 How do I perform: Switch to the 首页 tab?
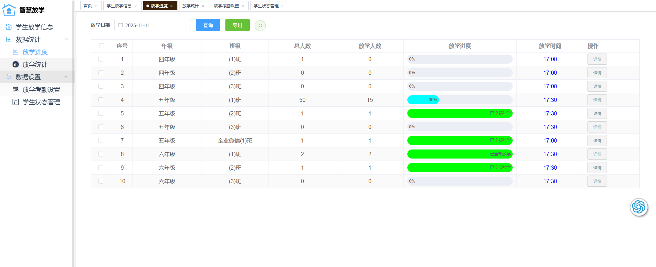pyautogui.click(x=88, y=6)
